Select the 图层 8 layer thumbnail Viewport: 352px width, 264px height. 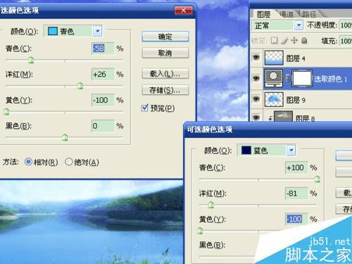[x=283, y=116]
